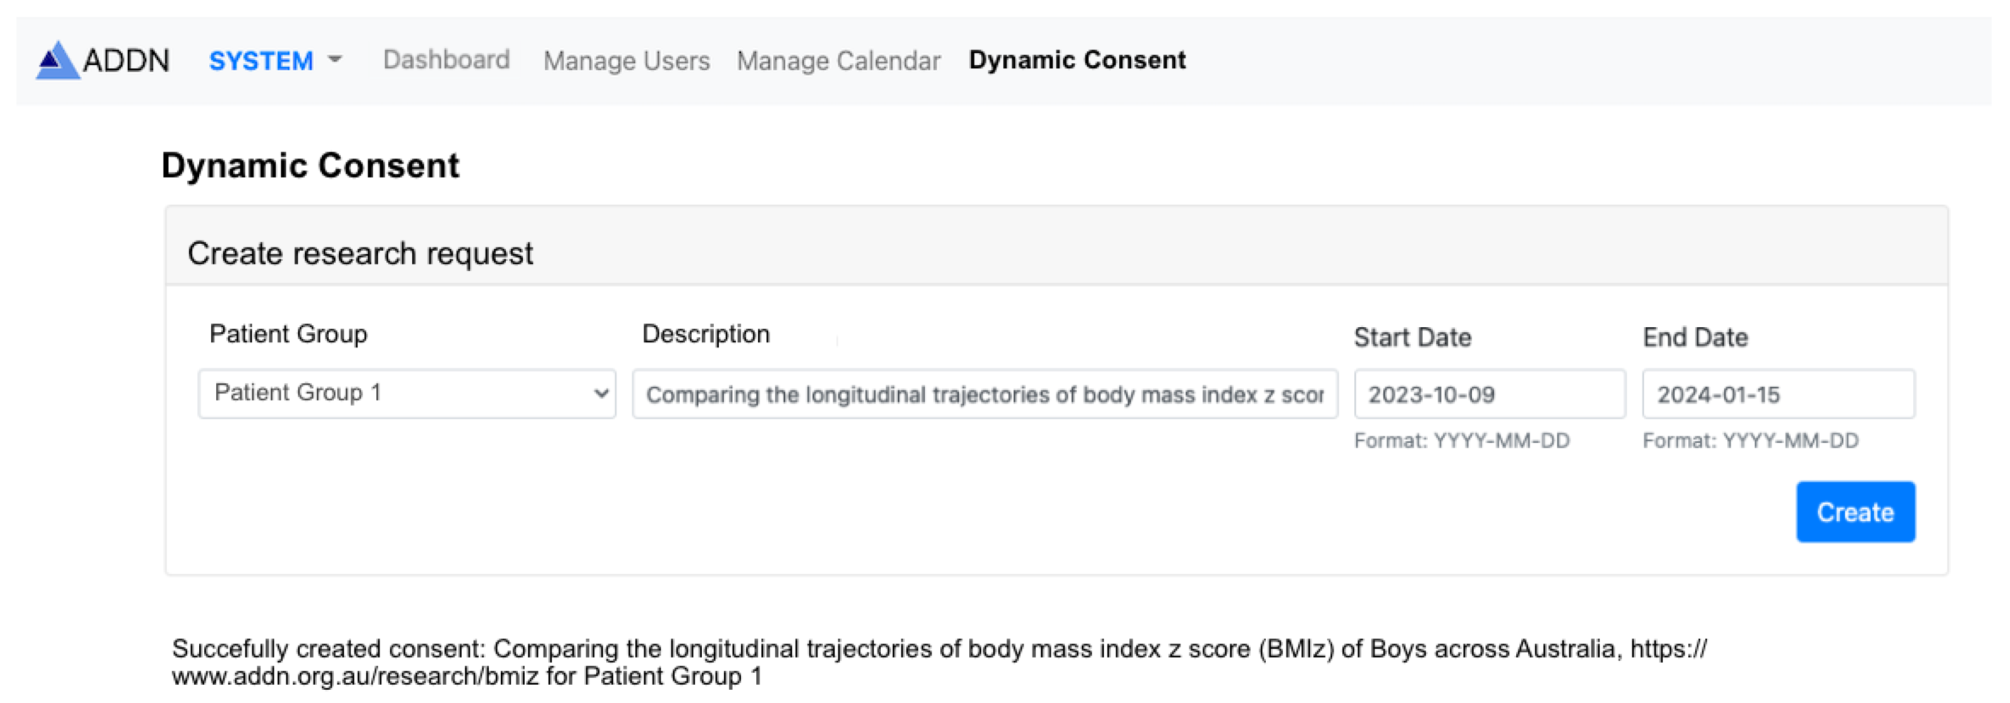Focus the Description text field
The height and width of the screenshot is (703, 2010).
click(x=984, y=394)
